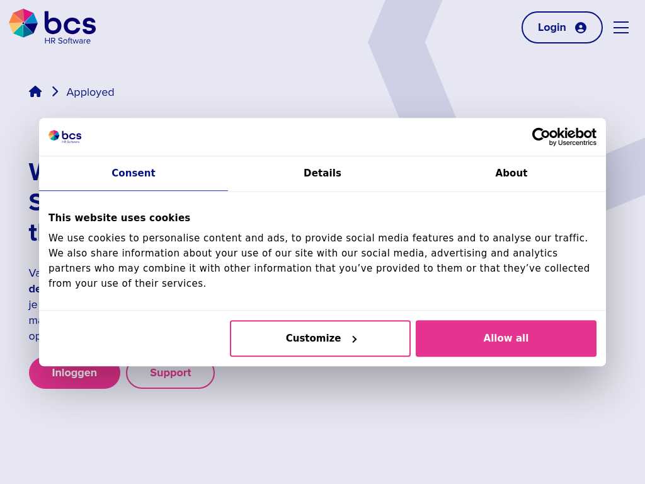Select the Consent tab
Image resolution: width=645 pixels, height=484 pixels.
click(x=134, y=173)
